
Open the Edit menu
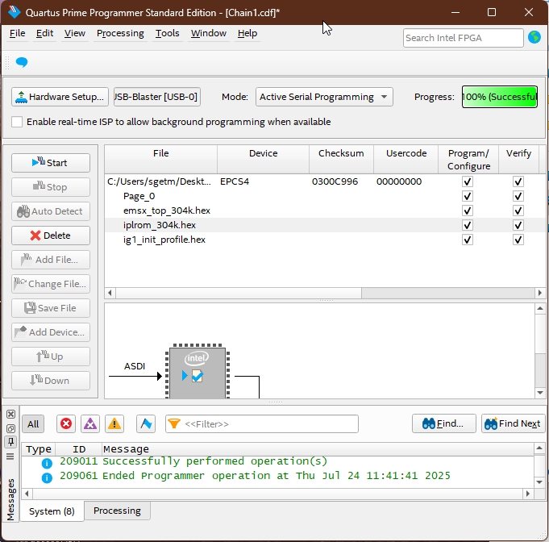pyautogui.click(x=44, y=33)
